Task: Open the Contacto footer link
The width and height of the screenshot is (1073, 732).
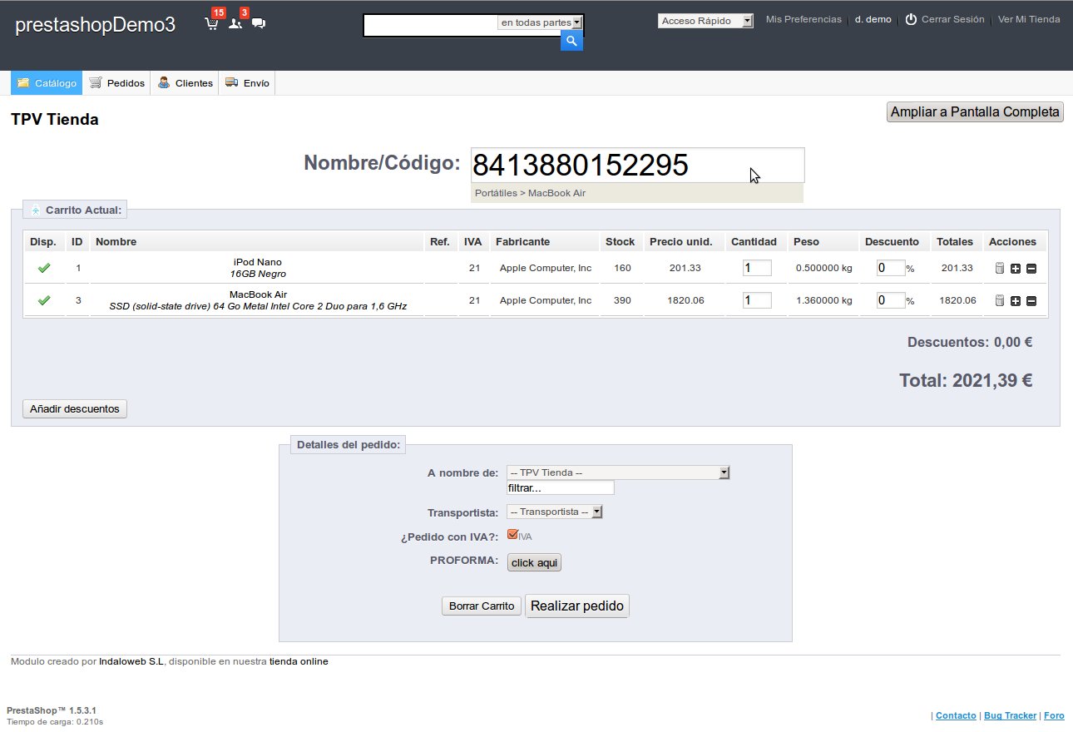Action: (x=956, y=715)
